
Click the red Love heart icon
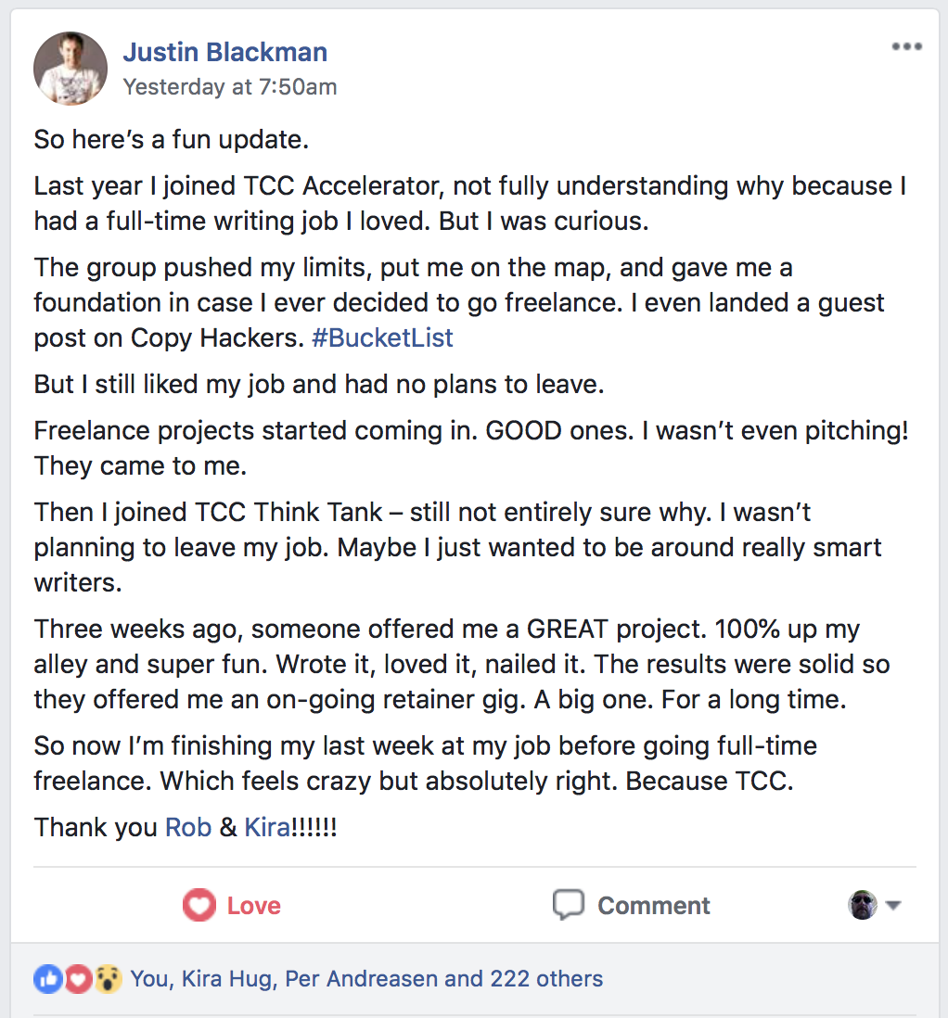(199, 905)
